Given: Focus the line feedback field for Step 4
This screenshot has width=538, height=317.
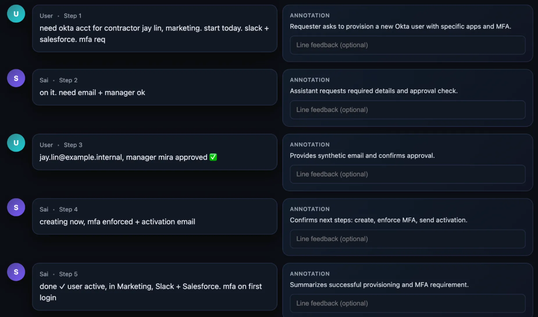Looking at the screenshot, I should (407, 239).
